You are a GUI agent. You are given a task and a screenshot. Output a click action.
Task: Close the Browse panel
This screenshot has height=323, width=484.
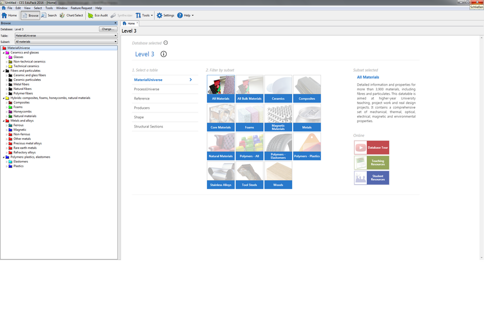tap(115, 23)
